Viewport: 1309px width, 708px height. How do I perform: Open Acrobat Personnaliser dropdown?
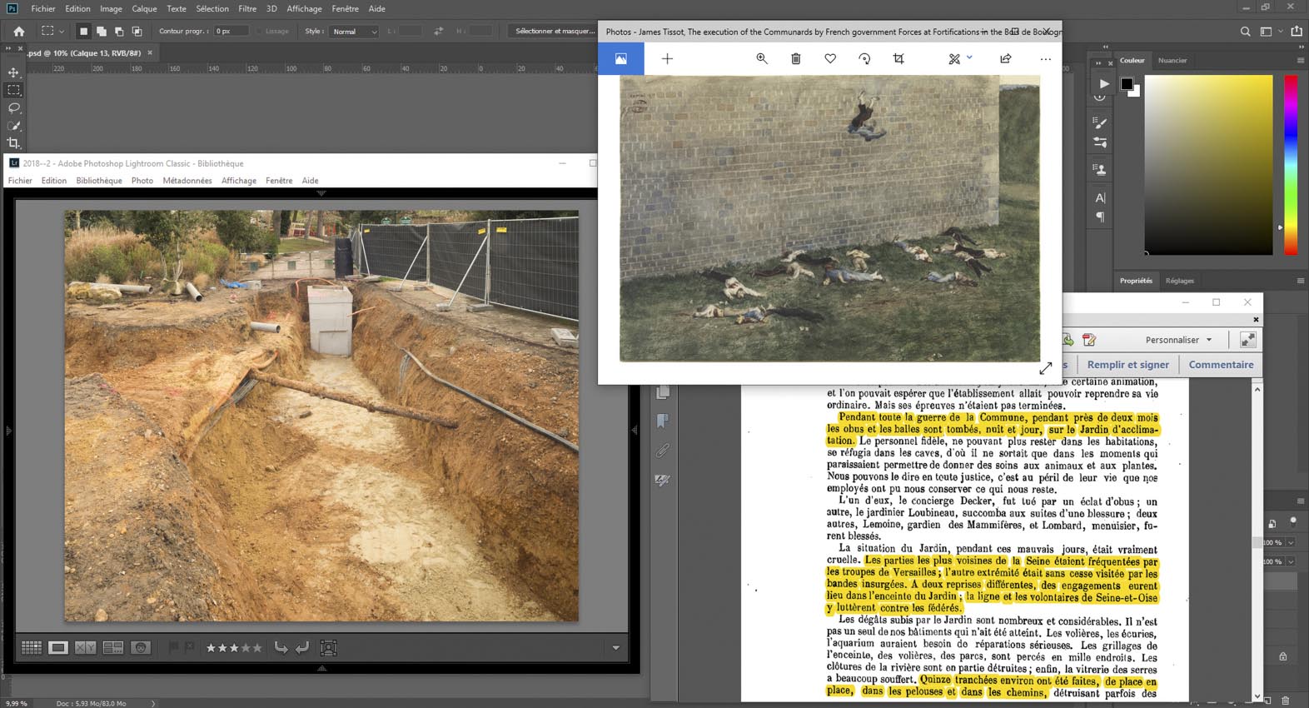coord(1178,340)
